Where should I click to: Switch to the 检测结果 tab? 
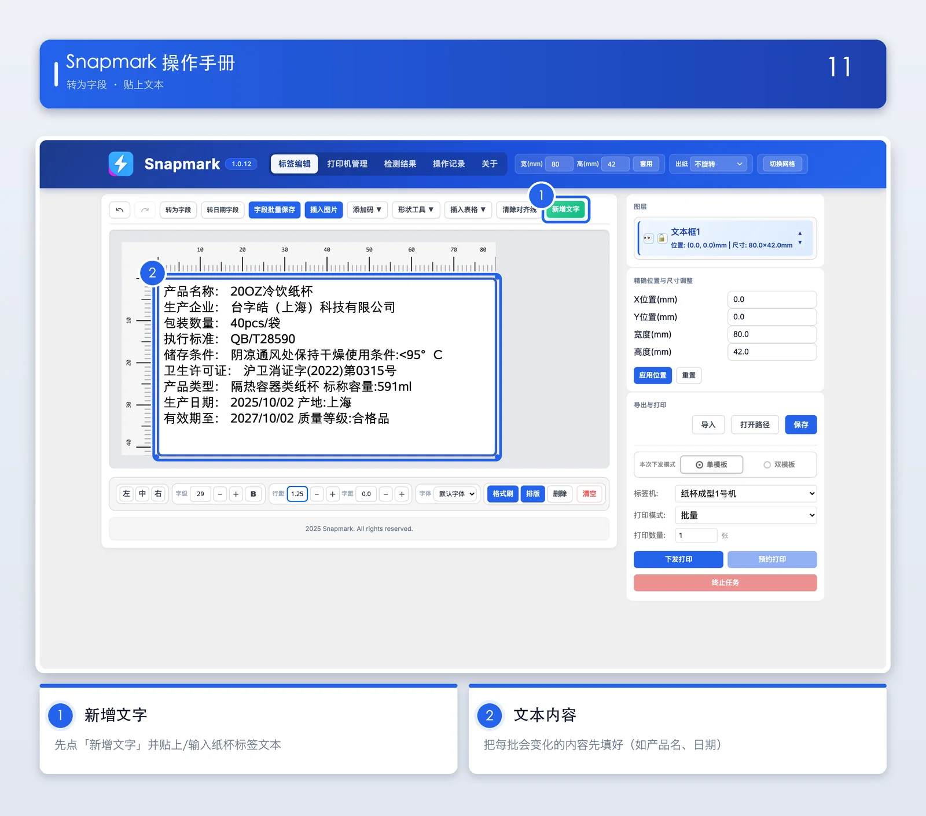pyautogui.click(x=400, y=164)
